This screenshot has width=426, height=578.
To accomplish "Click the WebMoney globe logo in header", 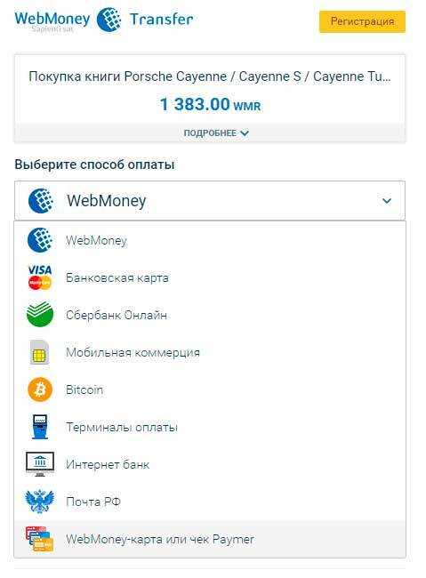I will (x=109, y=20).
